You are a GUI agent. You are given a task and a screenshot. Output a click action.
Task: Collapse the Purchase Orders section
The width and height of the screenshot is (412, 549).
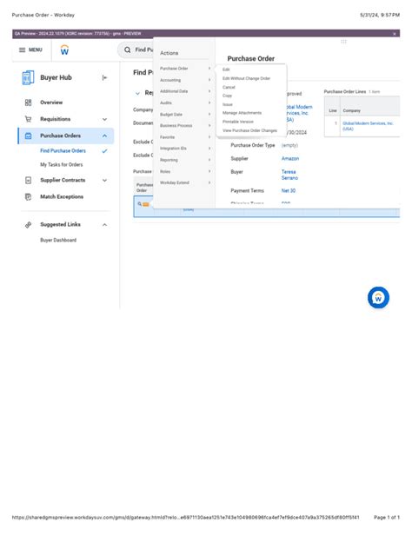click(x=105, y=136)
